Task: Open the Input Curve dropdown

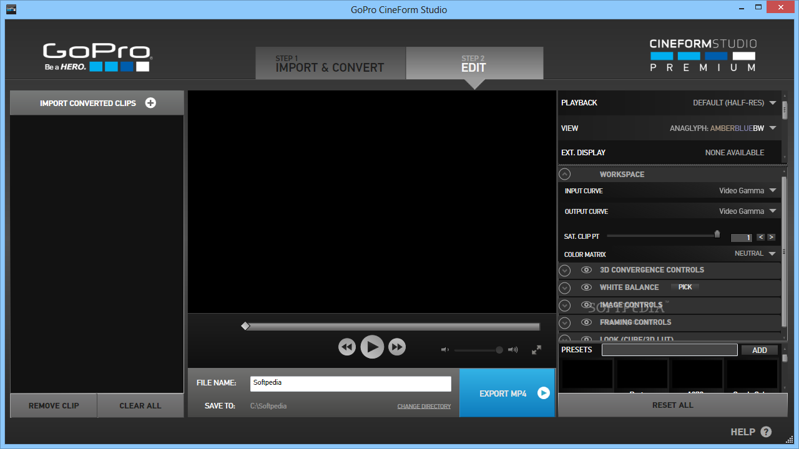Action: tap(773, 191)
